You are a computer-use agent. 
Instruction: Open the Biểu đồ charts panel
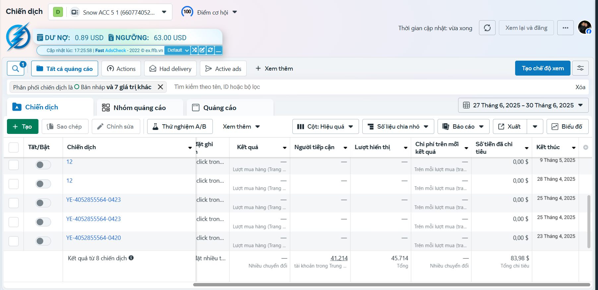tap(567, 126)
